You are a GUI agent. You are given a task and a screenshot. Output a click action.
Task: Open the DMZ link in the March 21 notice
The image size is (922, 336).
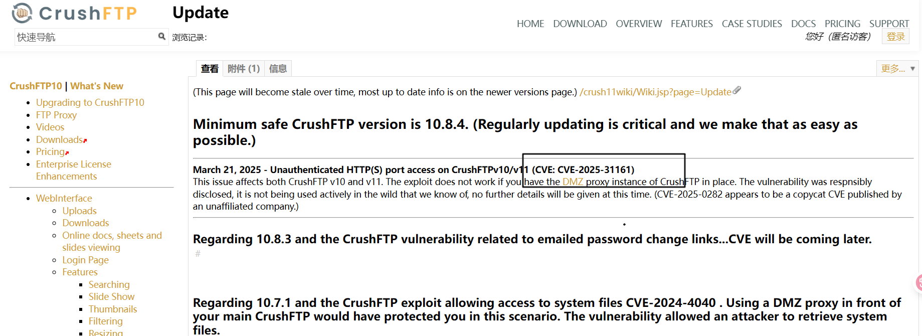pyautogui.click(x=573, y=182)
